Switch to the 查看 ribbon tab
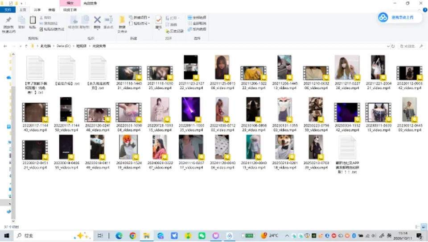 (x=52, y=10)
